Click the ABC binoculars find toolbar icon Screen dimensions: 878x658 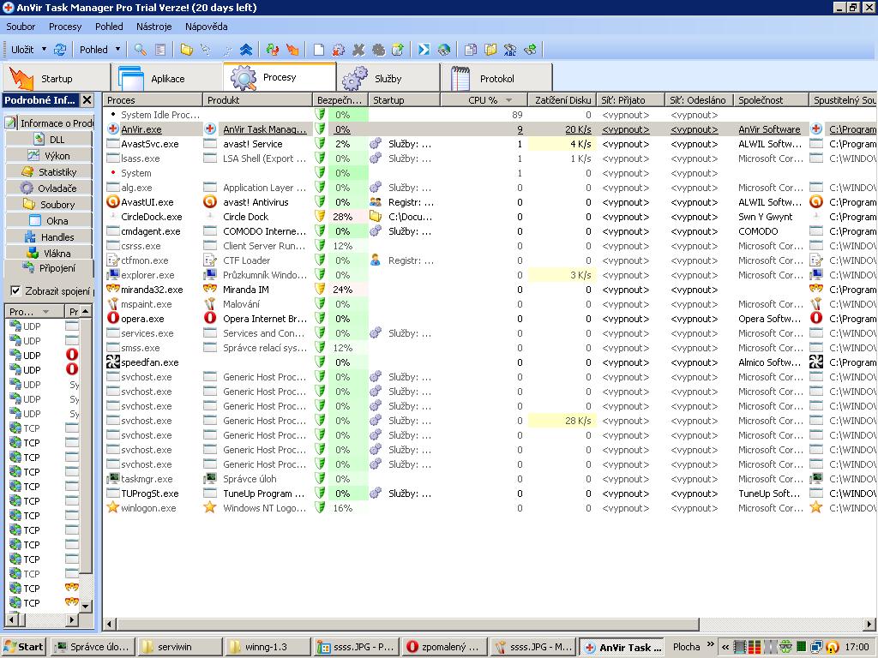pos(510,50)
